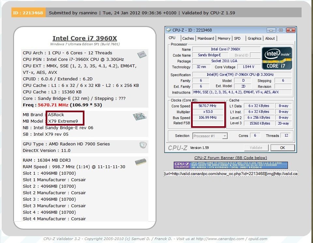
Task: Maximize the CPU-Z window
Action: (281, 30)
